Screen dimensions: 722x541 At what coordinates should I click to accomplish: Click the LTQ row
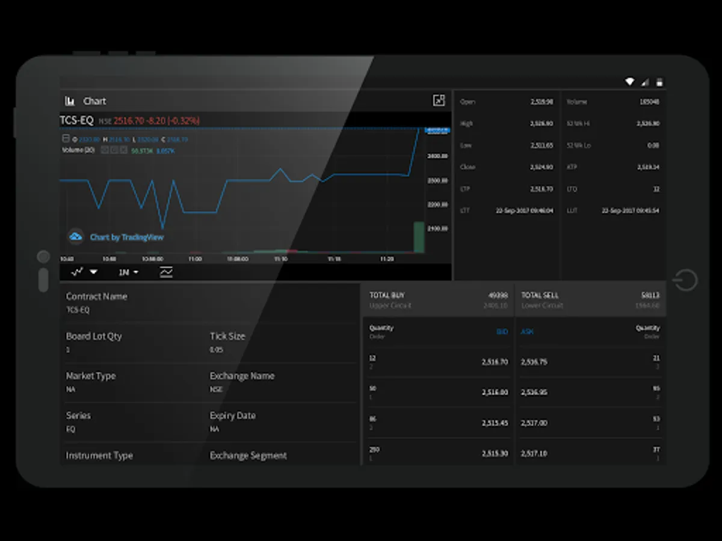[612, 189]
